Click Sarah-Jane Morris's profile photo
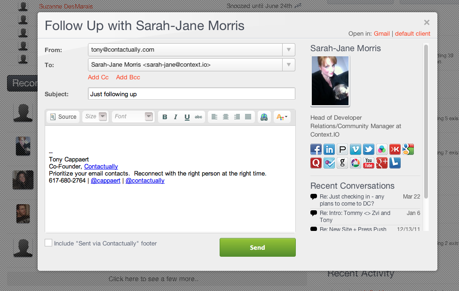The image size is (459, 291). (x=330, y=81)
